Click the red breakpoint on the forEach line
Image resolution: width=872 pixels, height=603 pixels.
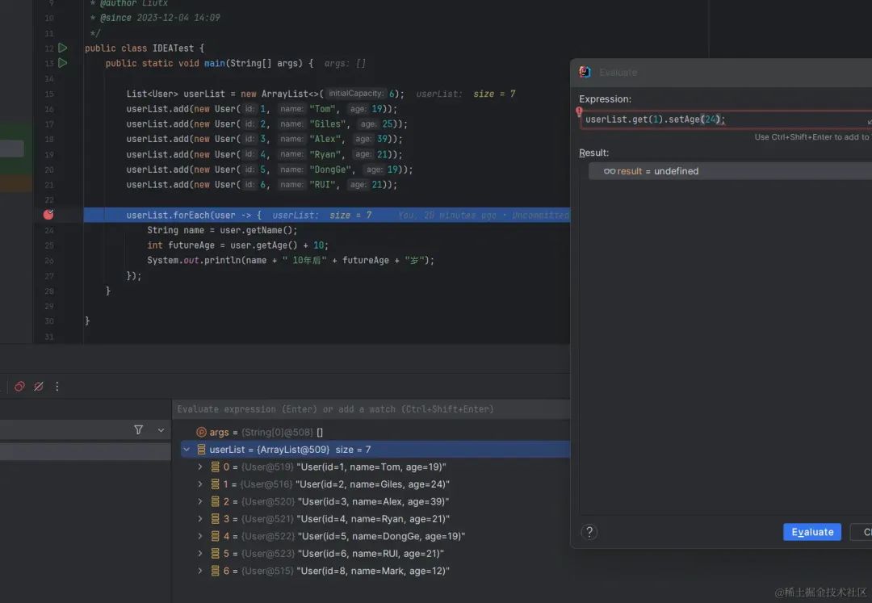pos(48,214)
